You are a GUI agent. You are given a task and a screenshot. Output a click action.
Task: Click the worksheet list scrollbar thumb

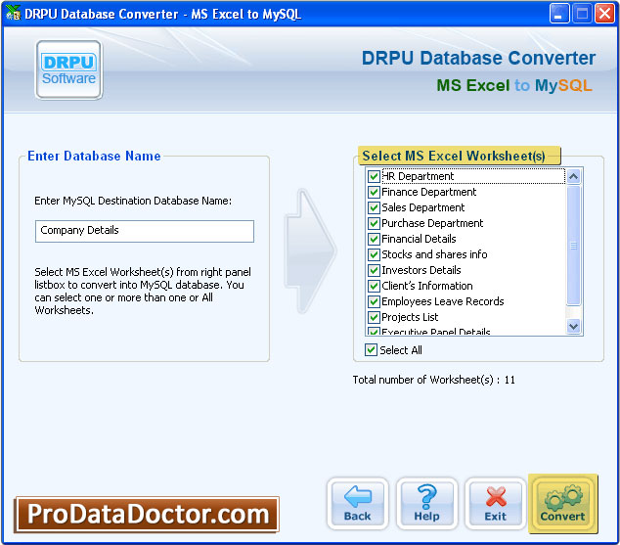click(x=573, y=246)
